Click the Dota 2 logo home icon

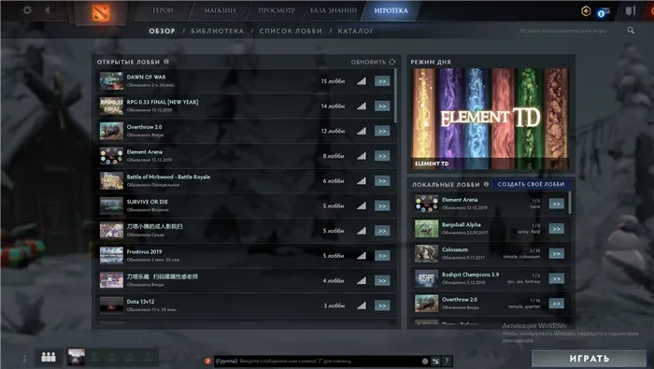point(101,12)
